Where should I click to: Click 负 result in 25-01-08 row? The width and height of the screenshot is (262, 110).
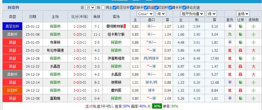click(230, 34)
